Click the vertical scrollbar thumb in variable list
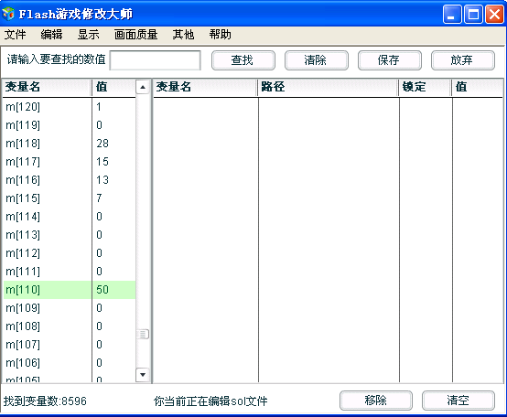This screenshot has height=417, width=507. click(143, 334)
